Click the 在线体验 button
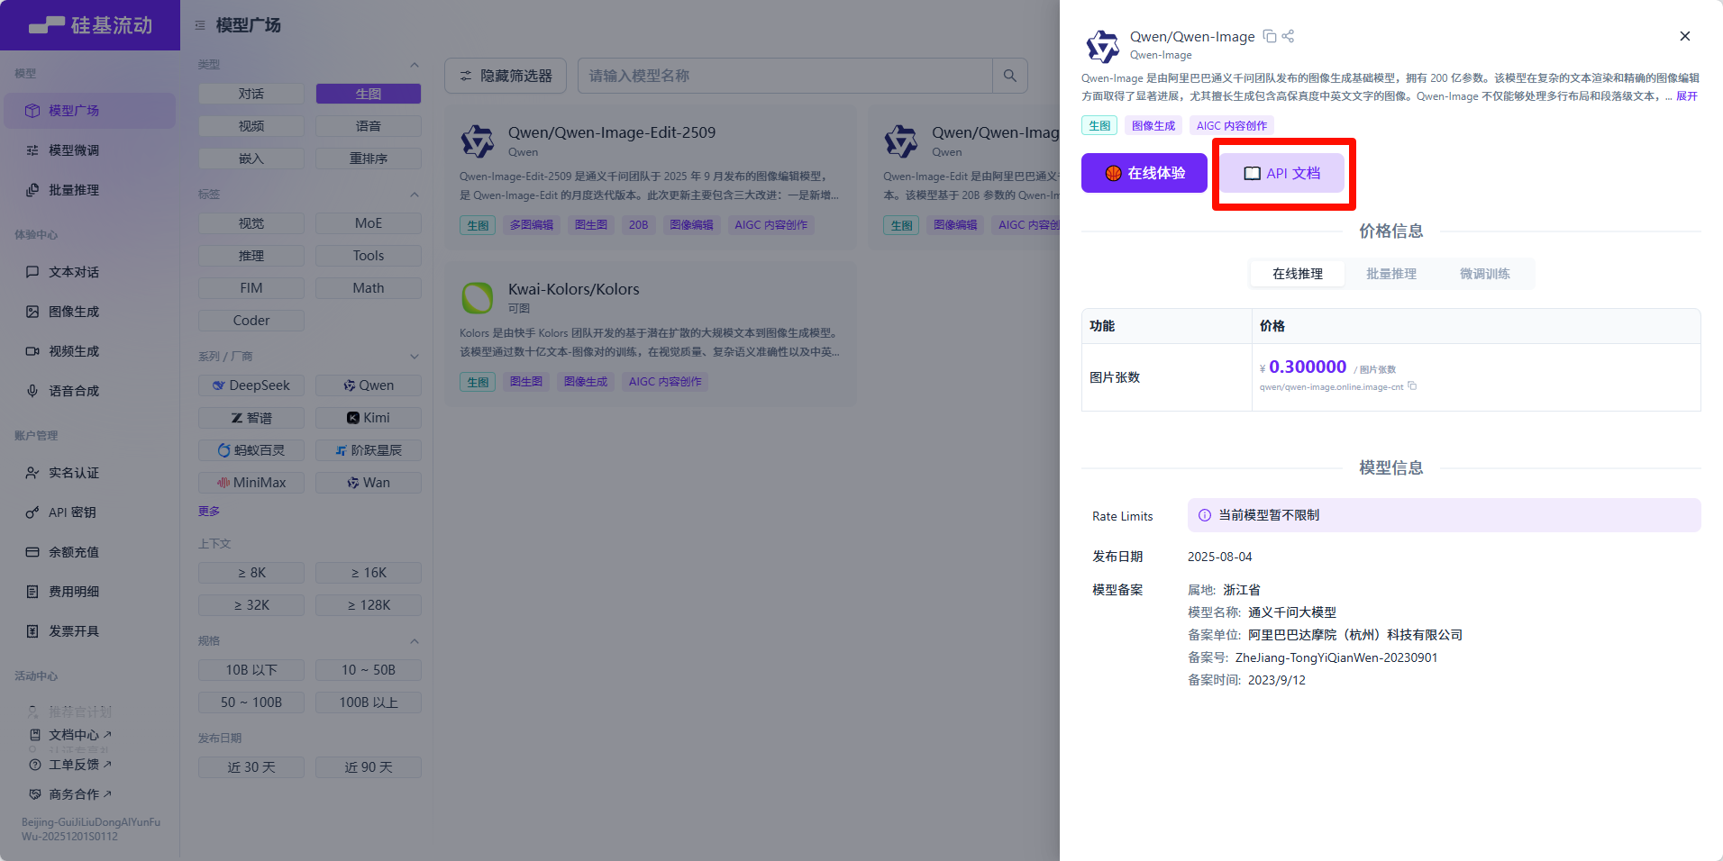 [x=1144, y=173]
